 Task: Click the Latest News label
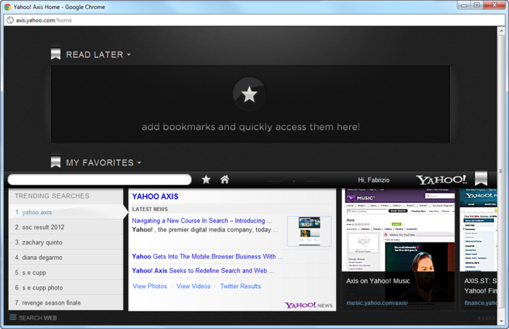(150, 209)
